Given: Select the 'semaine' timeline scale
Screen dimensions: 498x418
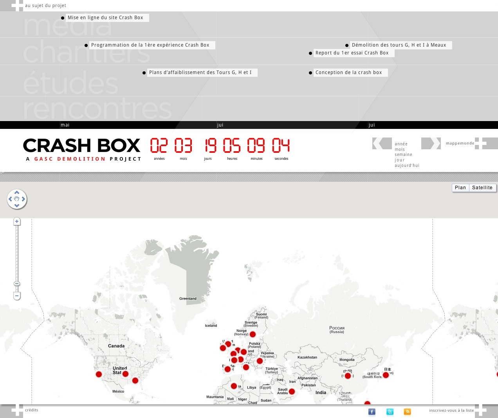Looking at the screenshot, I should point(403,155).
